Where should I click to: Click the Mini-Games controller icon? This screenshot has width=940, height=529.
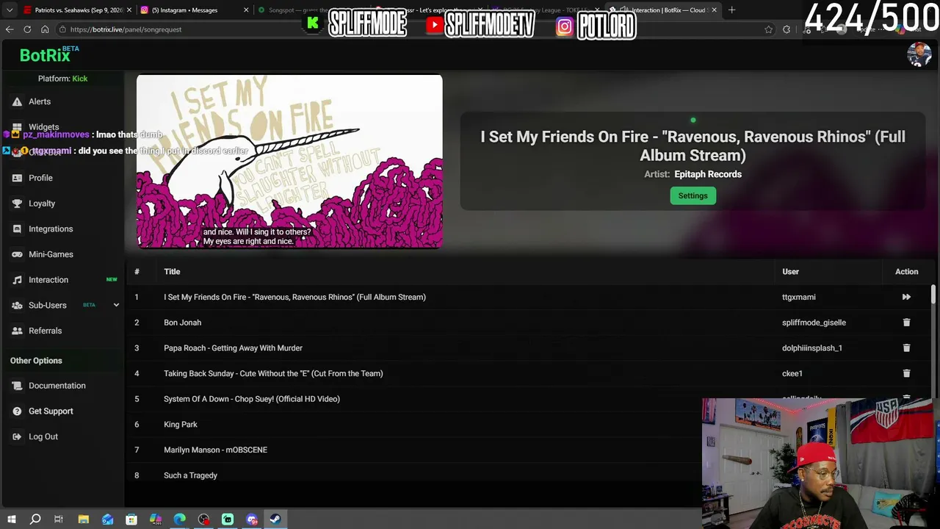click(17, 254)
